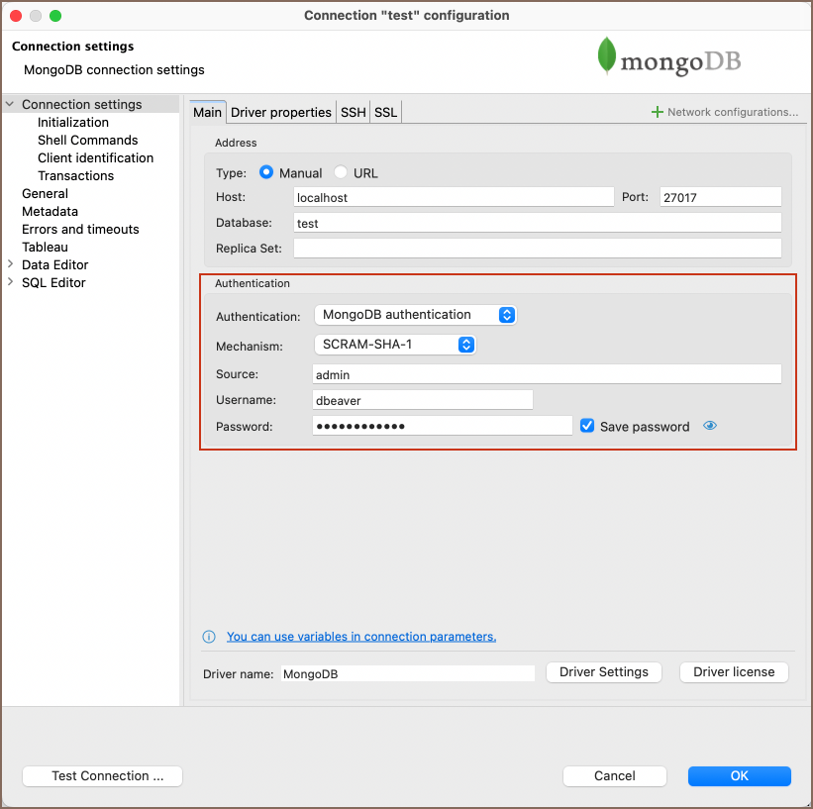
Task: Follow the variables in connection parameters link
Action: tap(360, 637)
